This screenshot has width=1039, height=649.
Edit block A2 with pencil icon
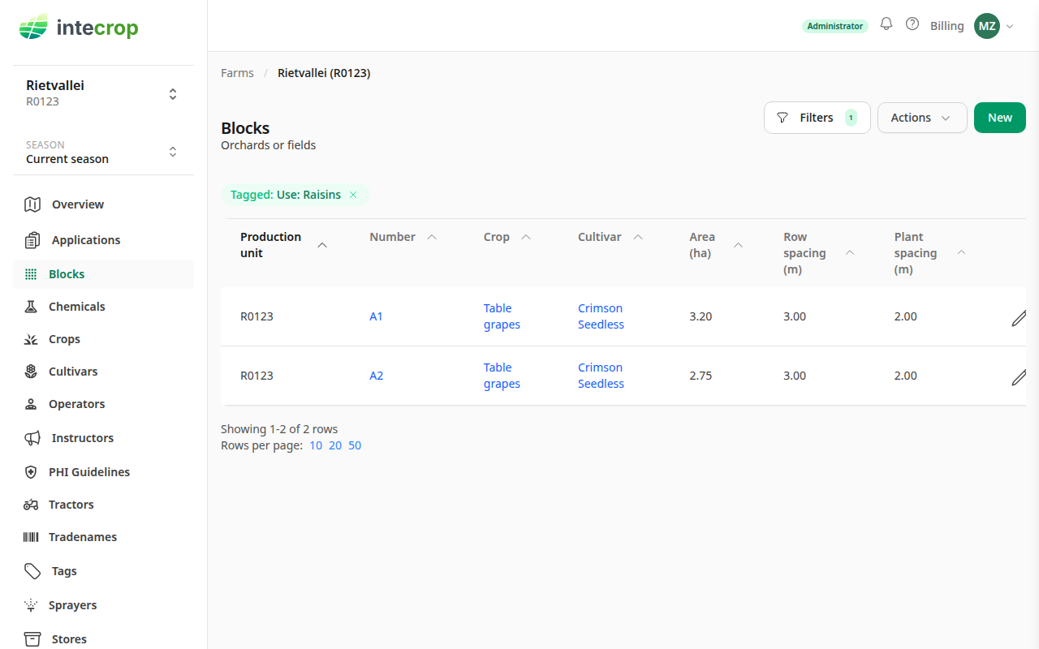pos(1019,377)
